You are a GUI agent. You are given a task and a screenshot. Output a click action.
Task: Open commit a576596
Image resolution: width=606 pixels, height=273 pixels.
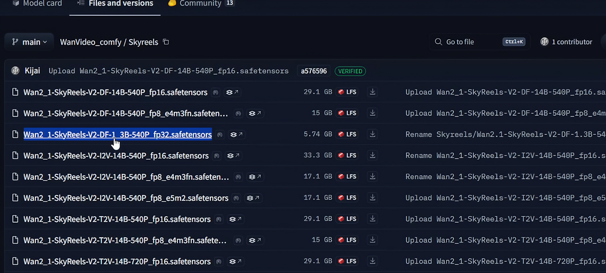tap(314, 71)
